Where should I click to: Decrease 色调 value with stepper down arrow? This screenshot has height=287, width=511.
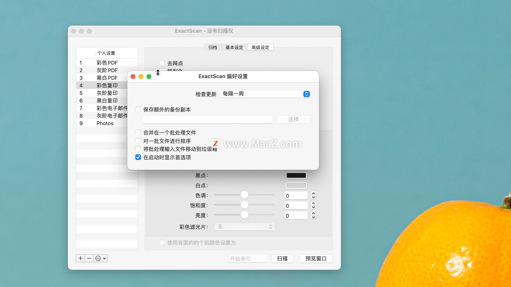point(314,197)
